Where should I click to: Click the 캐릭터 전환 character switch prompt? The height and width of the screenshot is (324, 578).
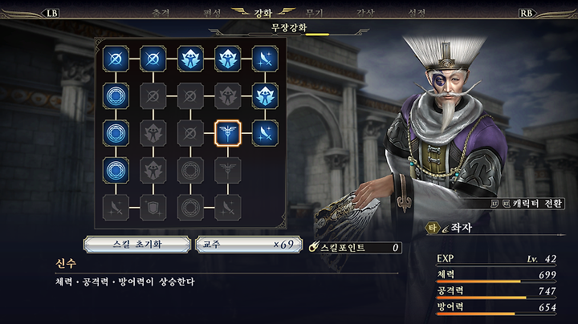pos(527,204)
